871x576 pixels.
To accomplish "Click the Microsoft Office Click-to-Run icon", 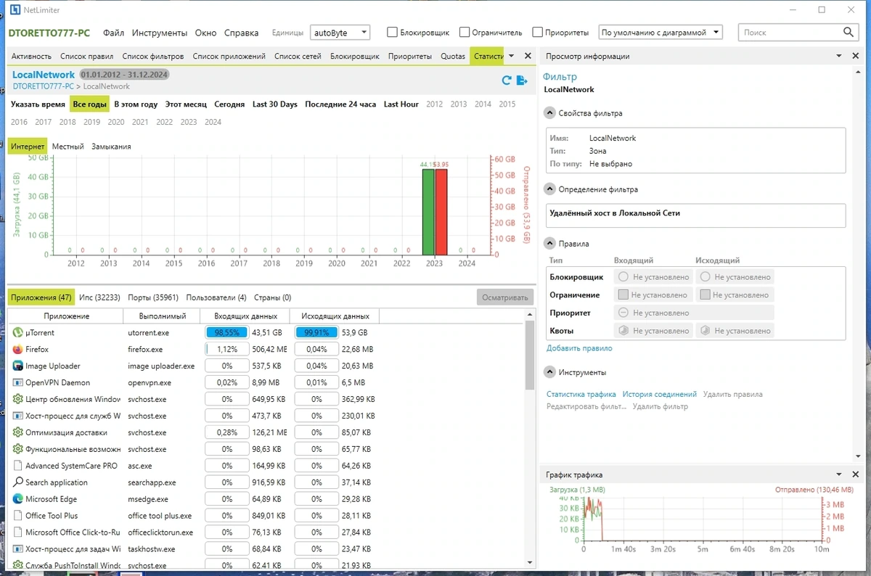I will pyautogui.click(x=18, y=532).
